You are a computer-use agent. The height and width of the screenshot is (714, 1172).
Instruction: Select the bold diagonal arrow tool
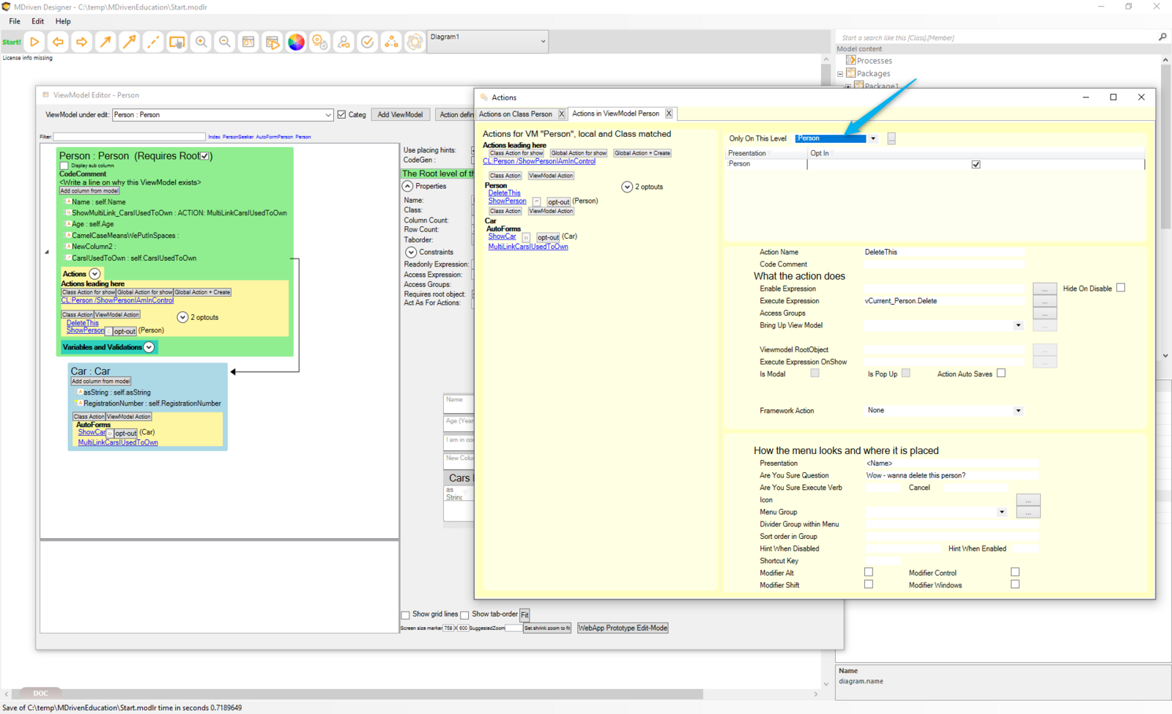click(129, 42)
